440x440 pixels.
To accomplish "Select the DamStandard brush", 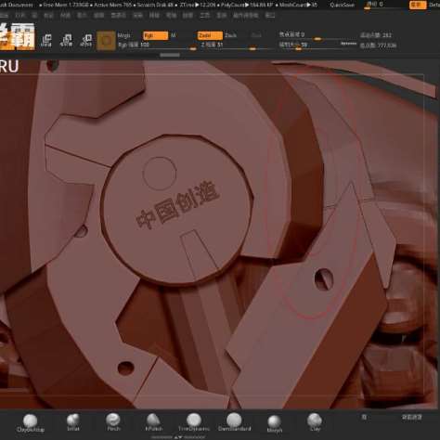I will coord(234,422).
